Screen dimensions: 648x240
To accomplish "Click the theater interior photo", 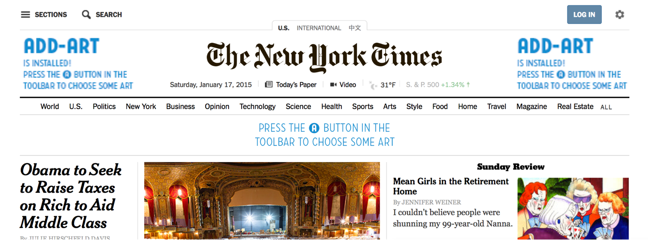I will point(262,201).
